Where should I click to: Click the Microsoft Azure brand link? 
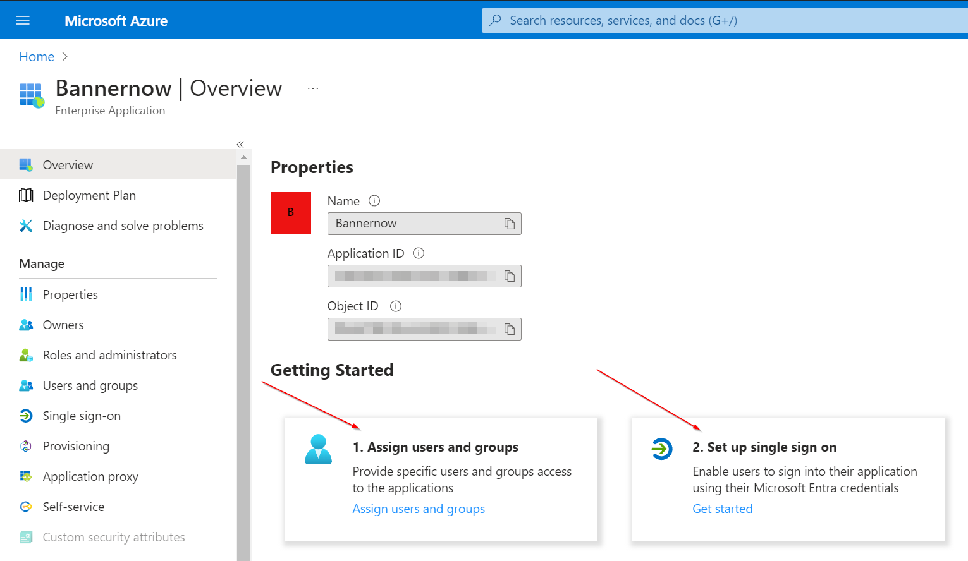pos(116,21)
